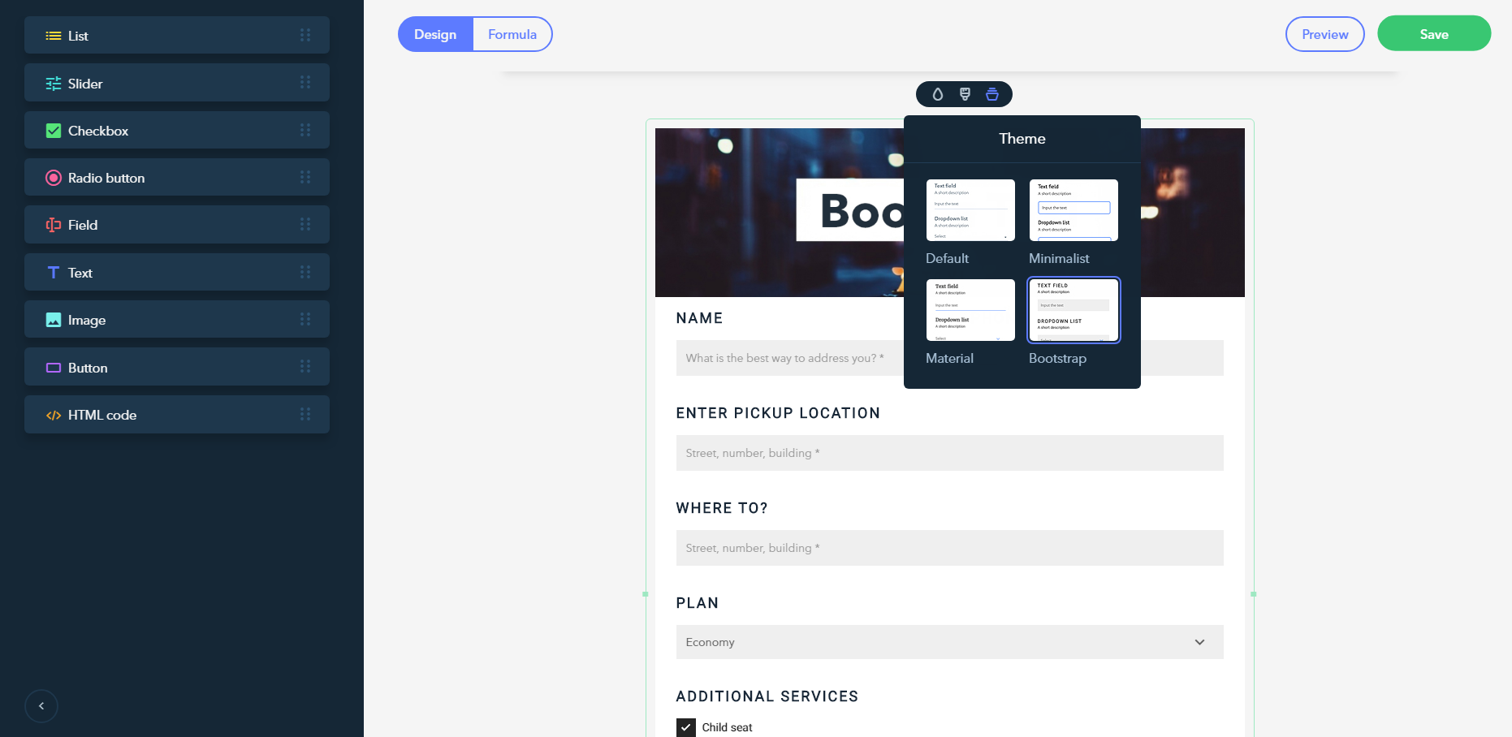Choose the Material theme thumbnail
The height and width of the screenshot is (737, 1512).
tap(970, 310)
